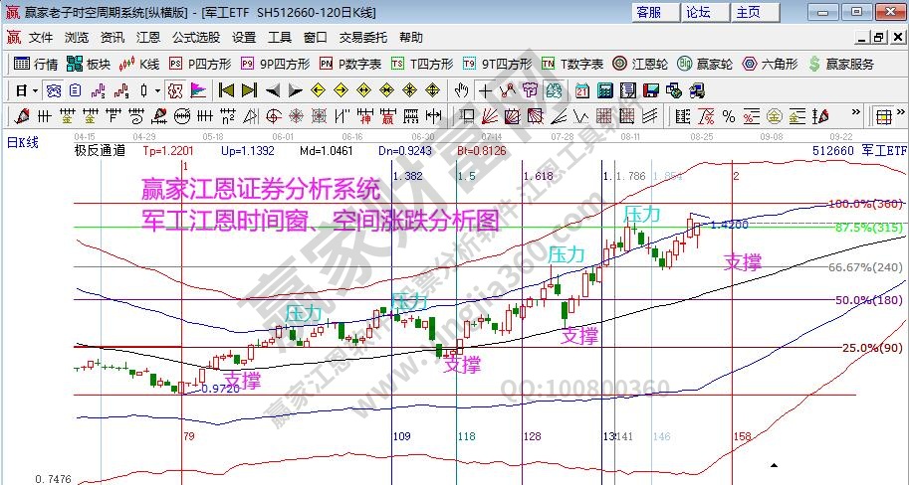Image resolution: width=909 pixels, height=485 pixels.
Task: Select the n² time-square tool
Action: (228, 116)
